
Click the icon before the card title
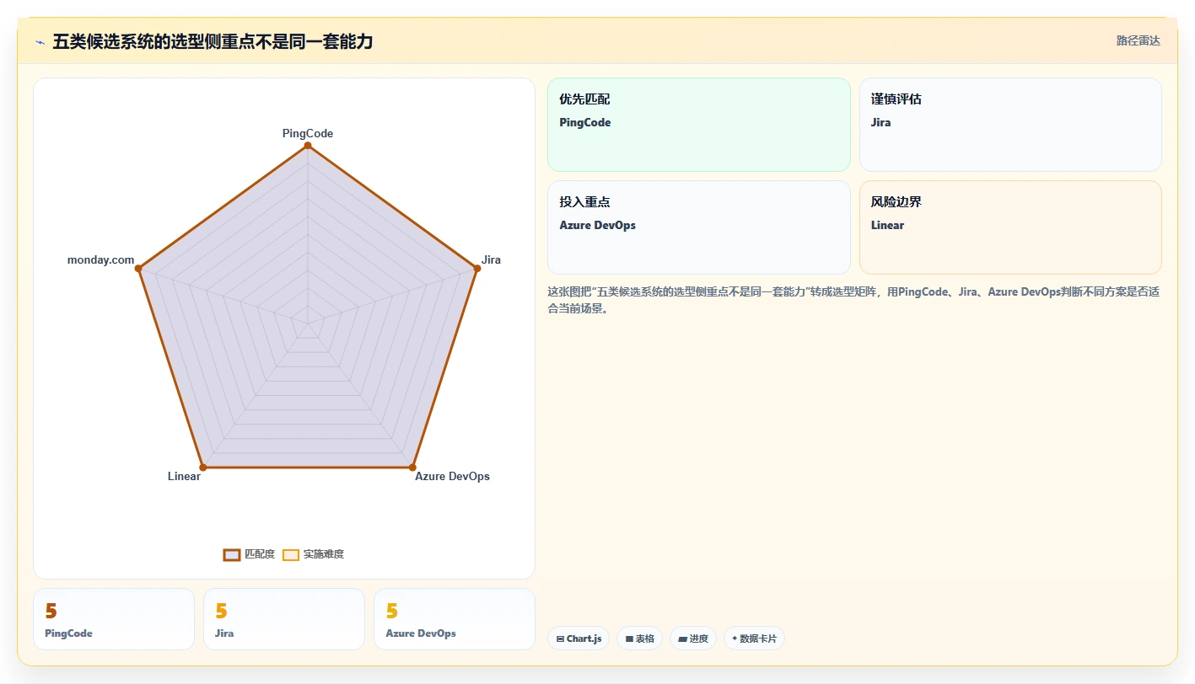[x=40, y=42]
